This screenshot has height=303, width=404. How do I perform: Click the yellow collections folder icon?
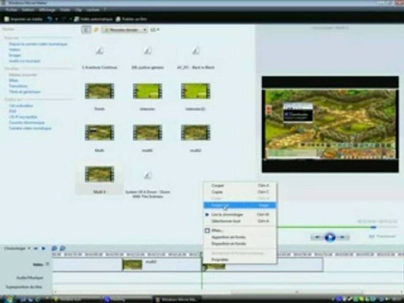coord(96,30)
